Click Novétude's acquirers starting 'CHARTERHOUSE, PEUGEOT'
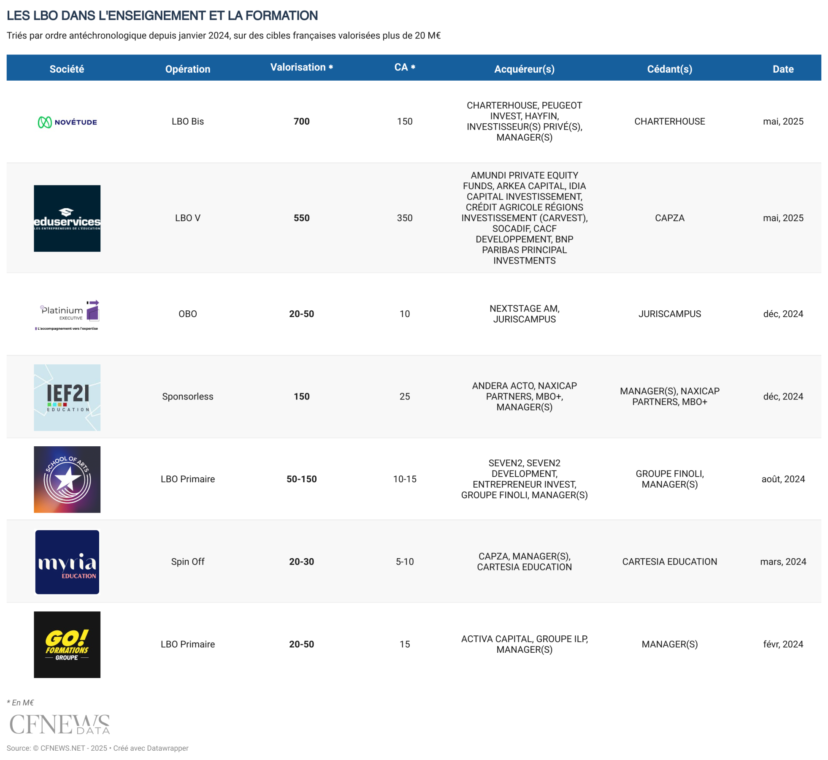Image resolution: width=828 pixels, height=760 pixels. [524, 121]
